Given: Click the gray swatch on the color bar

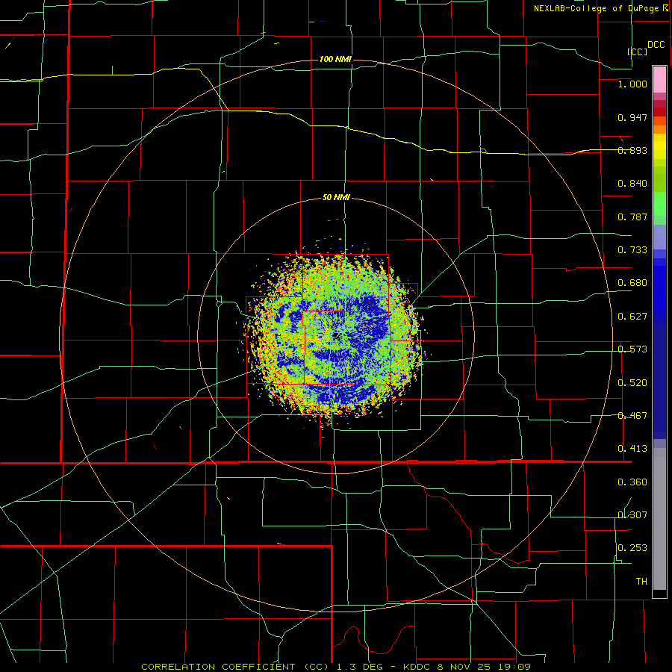Looking at the screenshot, I should (x=659, y=519).
